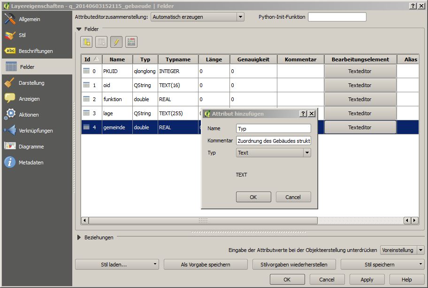Open the Typ dropdown in the dialog

coord(273,153)
